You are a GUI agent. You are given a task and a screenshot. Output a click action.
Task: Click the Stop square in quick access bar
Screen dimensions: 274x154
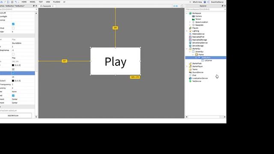12,2
